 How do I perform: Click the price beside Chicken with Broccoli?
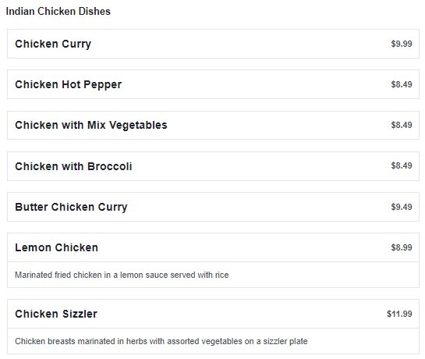point(402,165)
